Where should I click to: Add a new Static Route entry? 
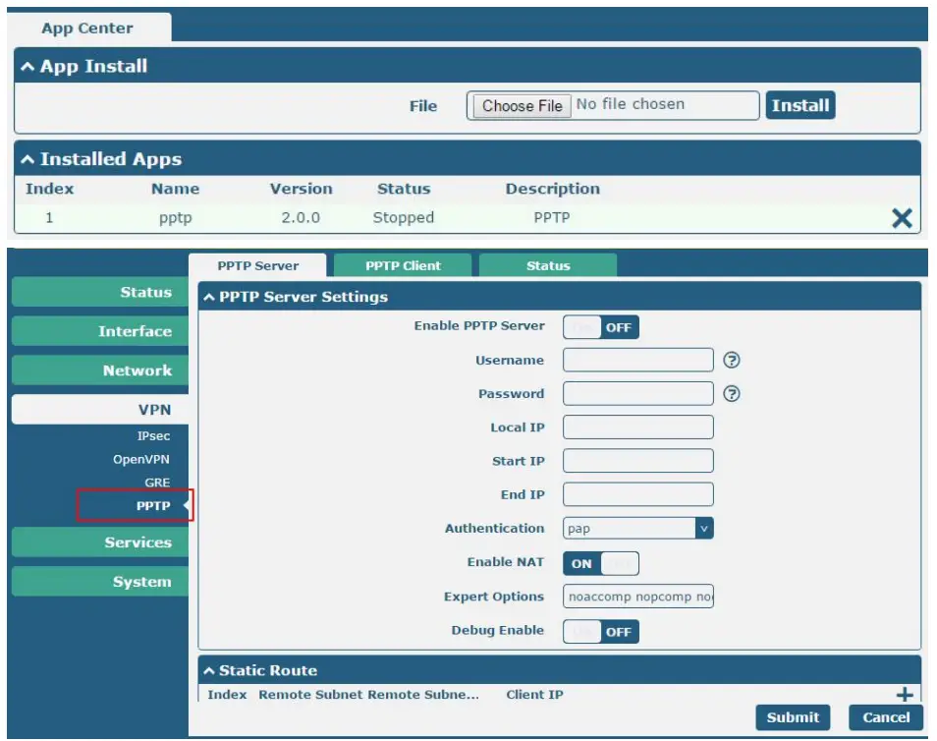903,694
